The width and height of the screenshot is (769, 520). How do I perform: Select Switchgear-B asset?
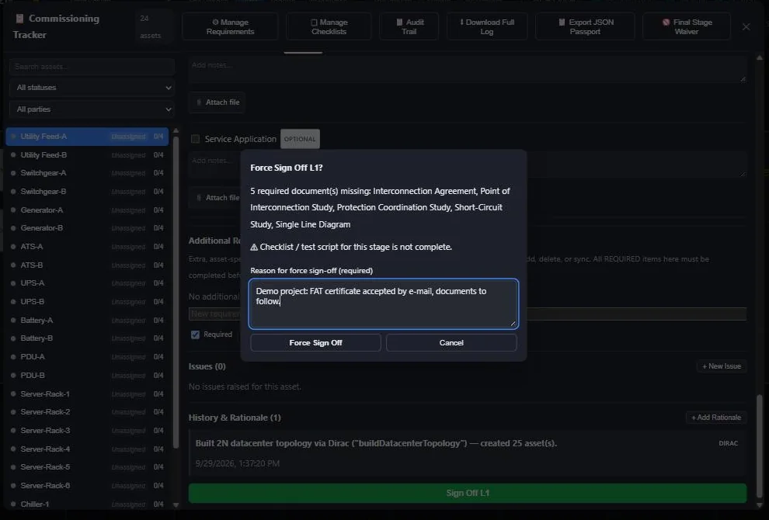[x=87, y=192]
